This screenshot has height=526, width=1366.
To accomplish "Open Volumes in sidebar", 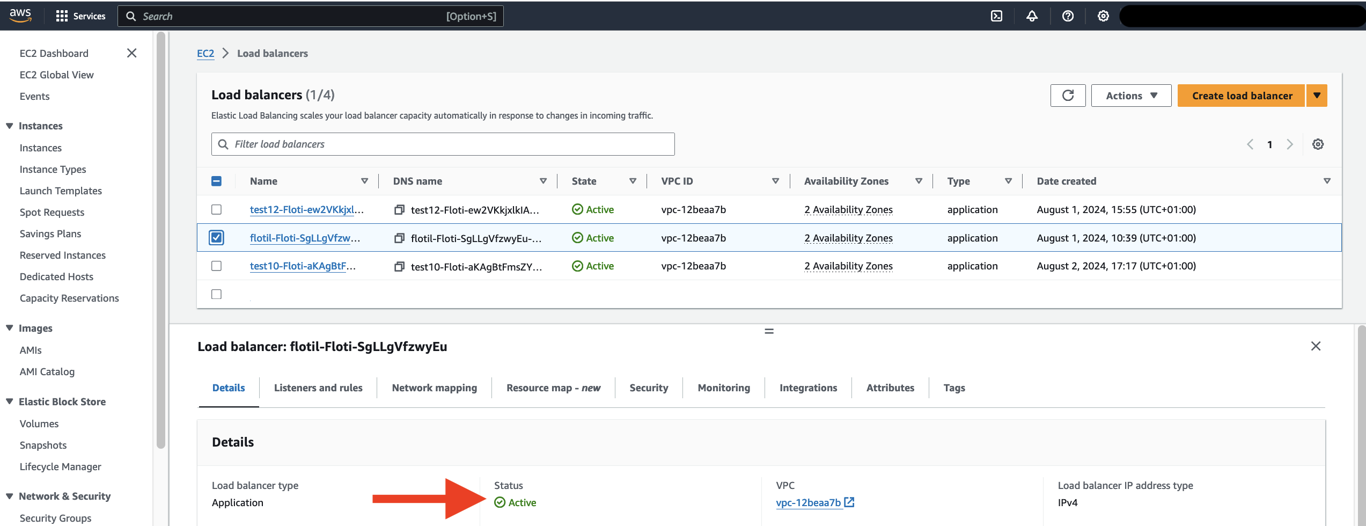I will click(39, 423).
